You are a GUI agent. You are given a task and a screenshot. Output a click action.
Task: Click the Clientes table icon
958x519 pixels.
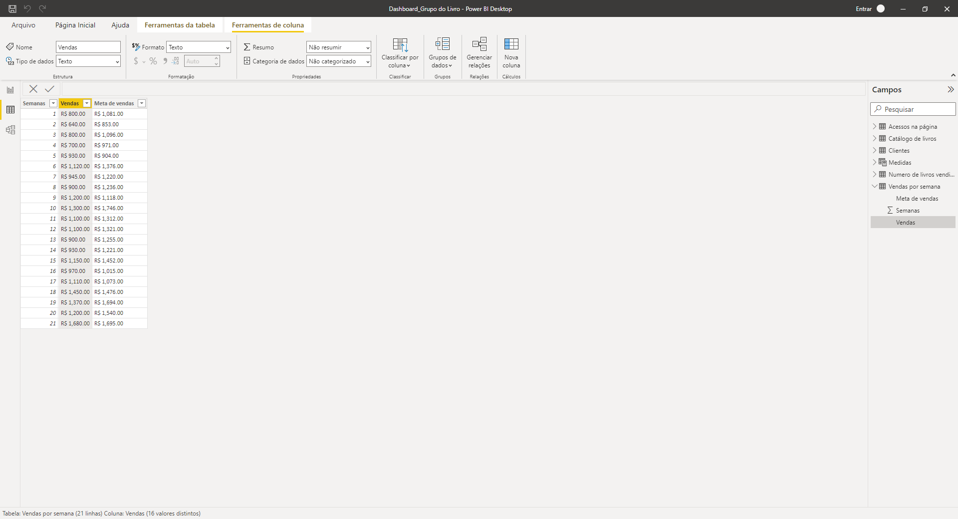883,150
